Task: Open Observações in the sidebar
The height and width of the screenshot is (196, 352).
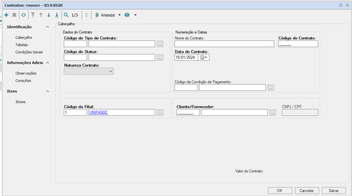Action: point(26,73)
